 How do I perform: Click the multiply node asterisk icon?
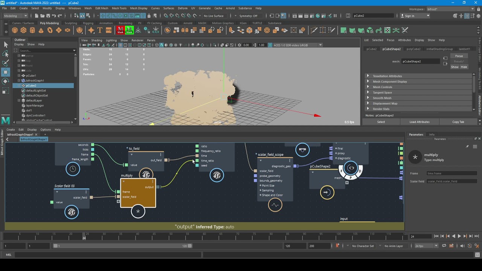[x=138, y=212]
